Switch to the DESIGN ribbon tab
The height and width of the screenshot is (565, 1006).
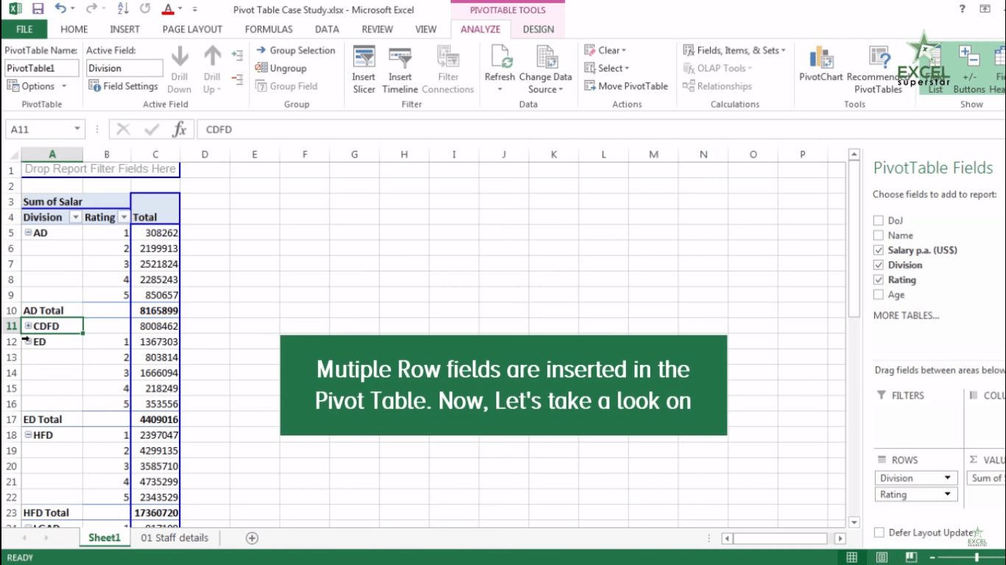click(x=538, y=29)
